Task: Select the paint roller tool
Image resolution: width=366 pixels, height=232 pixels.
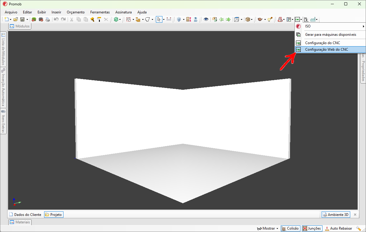Action: 99,19
